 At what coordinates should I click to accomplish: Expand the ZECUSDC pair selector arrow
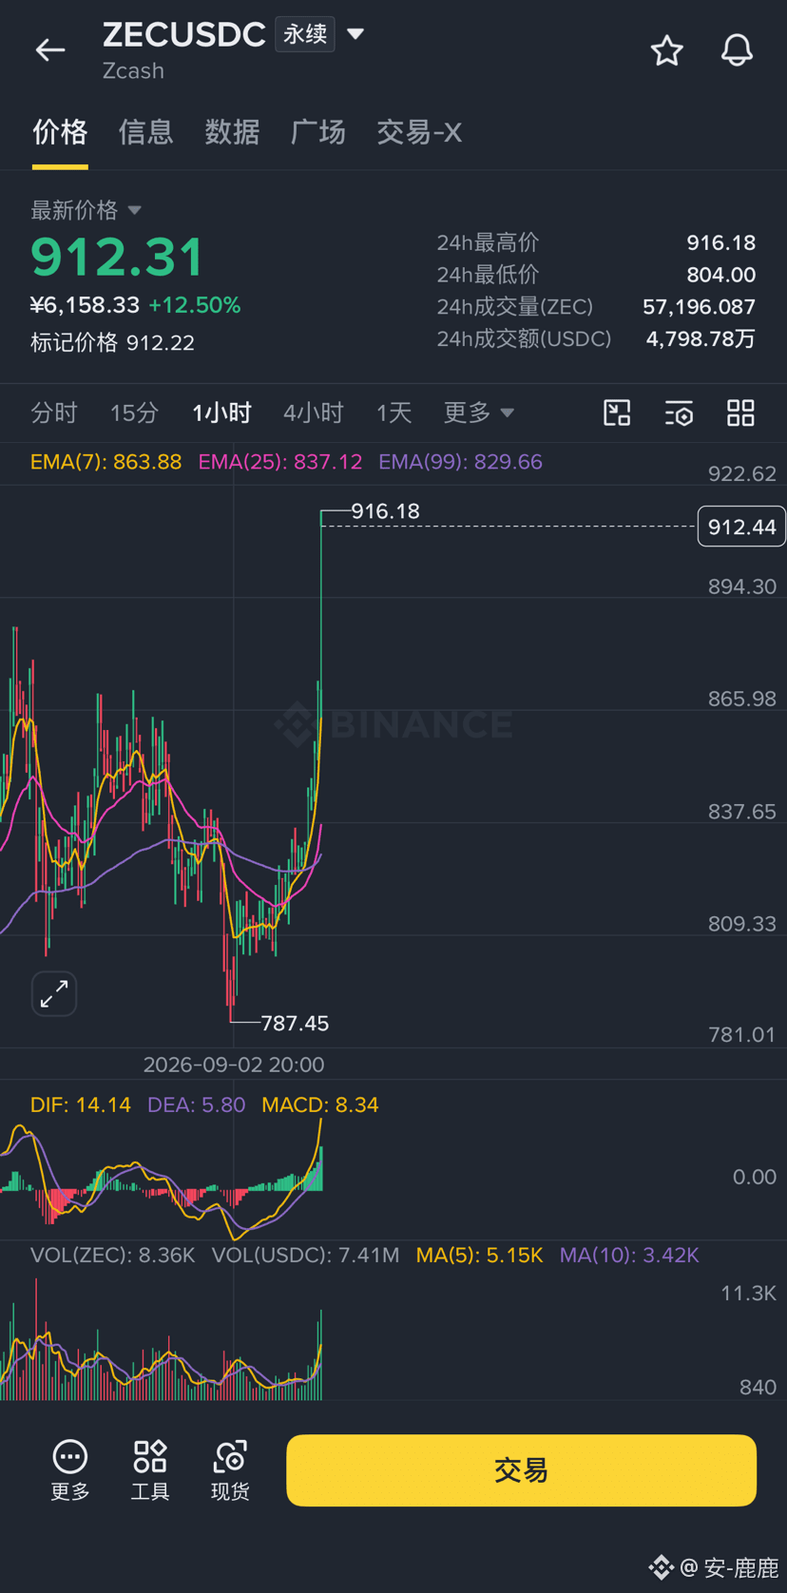(355, 34)
